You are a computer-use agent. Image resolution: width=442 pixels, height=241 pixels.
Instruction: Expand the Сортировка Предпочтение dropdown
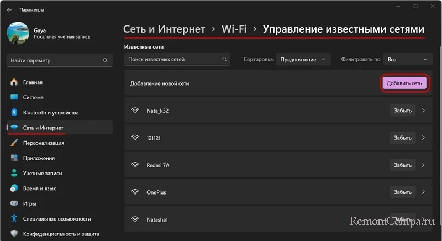(x=303, y=59)
